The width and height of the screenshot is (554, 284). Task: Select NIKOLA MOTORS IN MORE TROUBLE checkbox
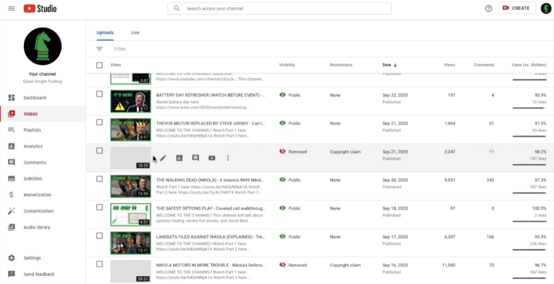click(x=100, y=264)
